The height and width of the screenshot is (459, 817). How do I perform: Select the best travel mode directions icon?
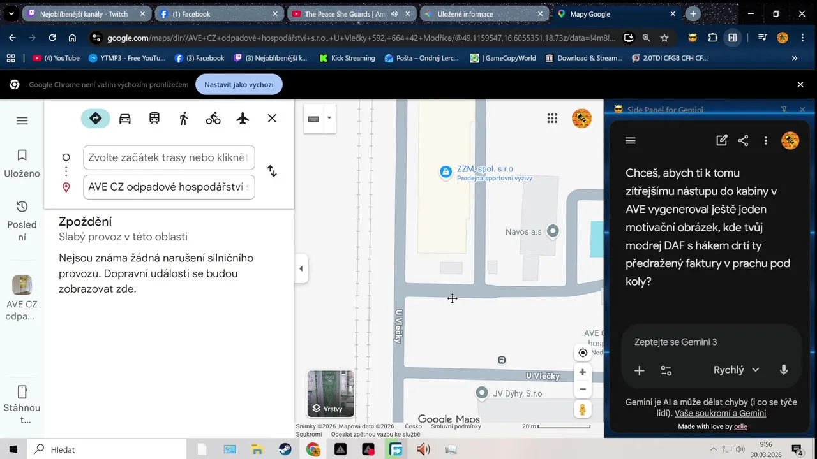point(95,119)
